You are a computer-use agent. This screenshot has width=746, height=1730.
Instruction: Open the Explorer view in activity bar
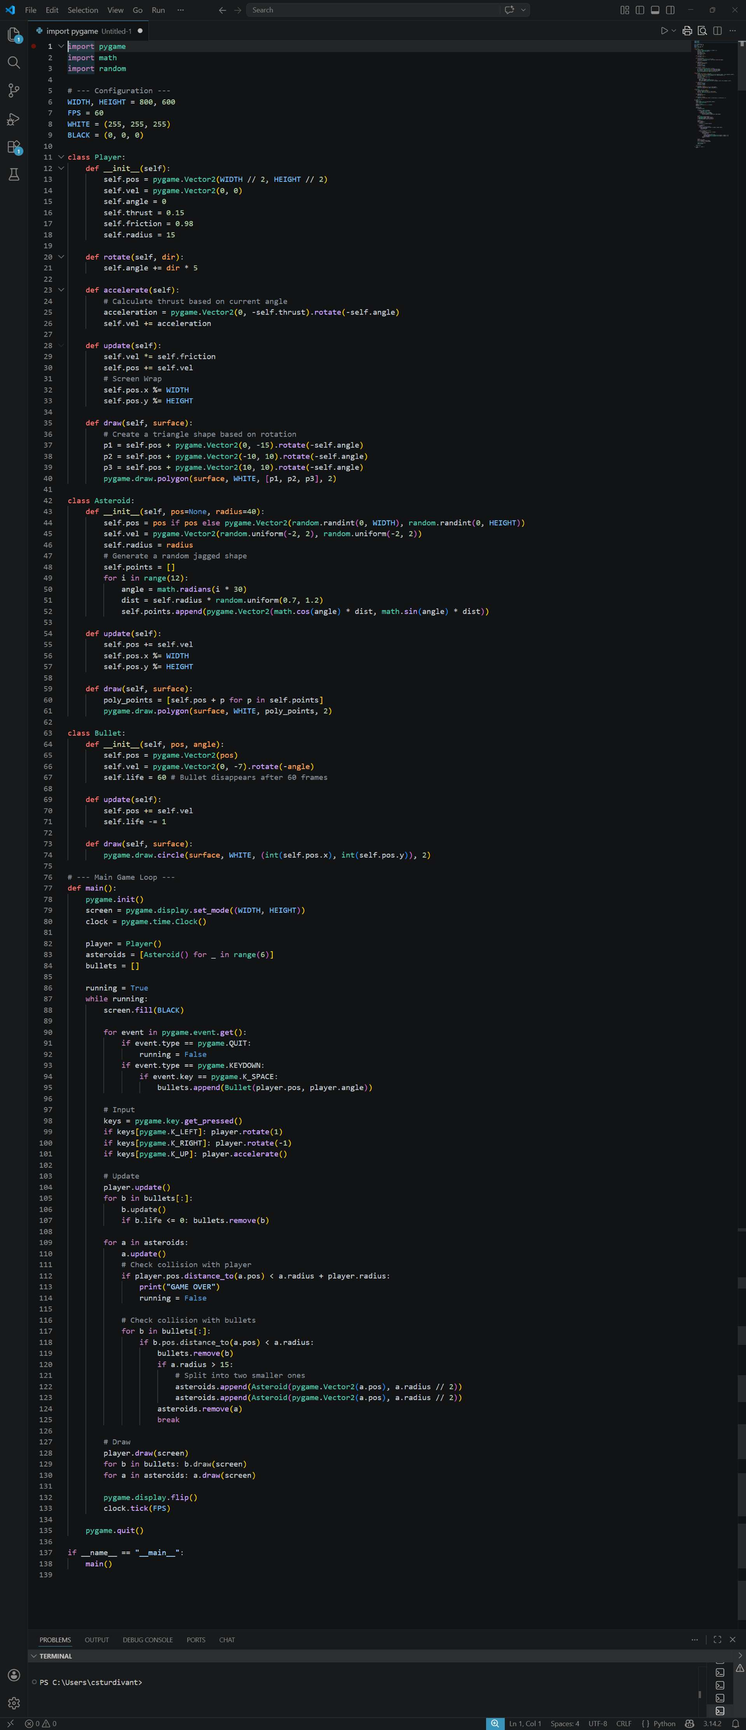pyautogui.click(x=14, y=34)
